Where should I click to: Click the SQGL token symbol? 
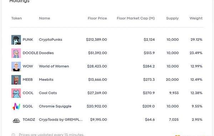pos(28,106)
